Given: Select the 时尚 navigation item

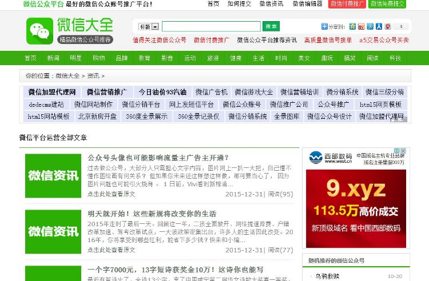Looking at the screenshot, I should point(281,58).
